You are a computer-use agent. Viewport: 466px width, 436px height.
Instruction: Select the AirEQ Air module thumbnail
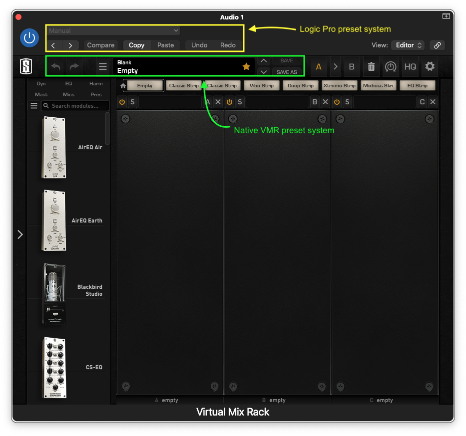pyautogui.click(x=54, y=147)
